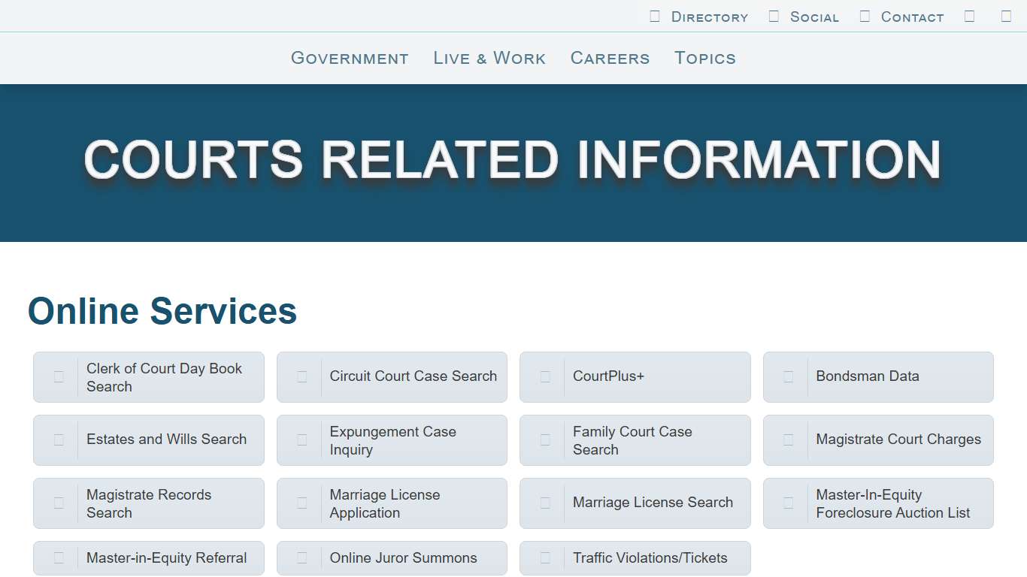Click the Online Juror Summons icon
The image size is (1027, 577).
[301, 558]
